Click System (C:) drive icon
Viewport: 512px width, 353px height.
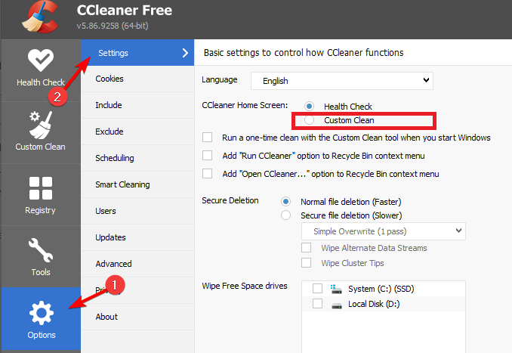[x=336, y=289]
